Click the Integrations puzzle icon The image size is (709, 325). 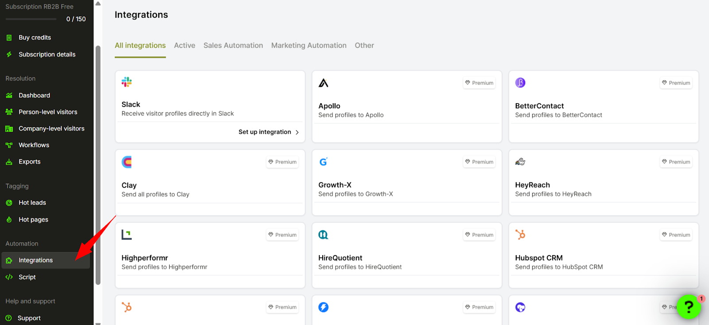pos(9,260)
